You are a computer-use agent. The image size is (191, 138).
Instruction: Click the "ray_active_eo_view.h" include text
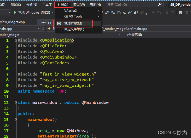(67, 80)
